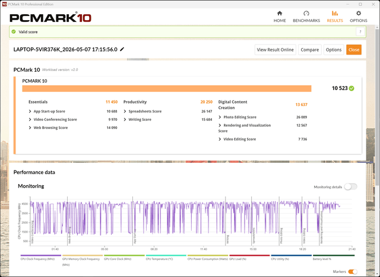Open the Results chart icon
This screenshot has height=277, width=380.
coord(335,13)
